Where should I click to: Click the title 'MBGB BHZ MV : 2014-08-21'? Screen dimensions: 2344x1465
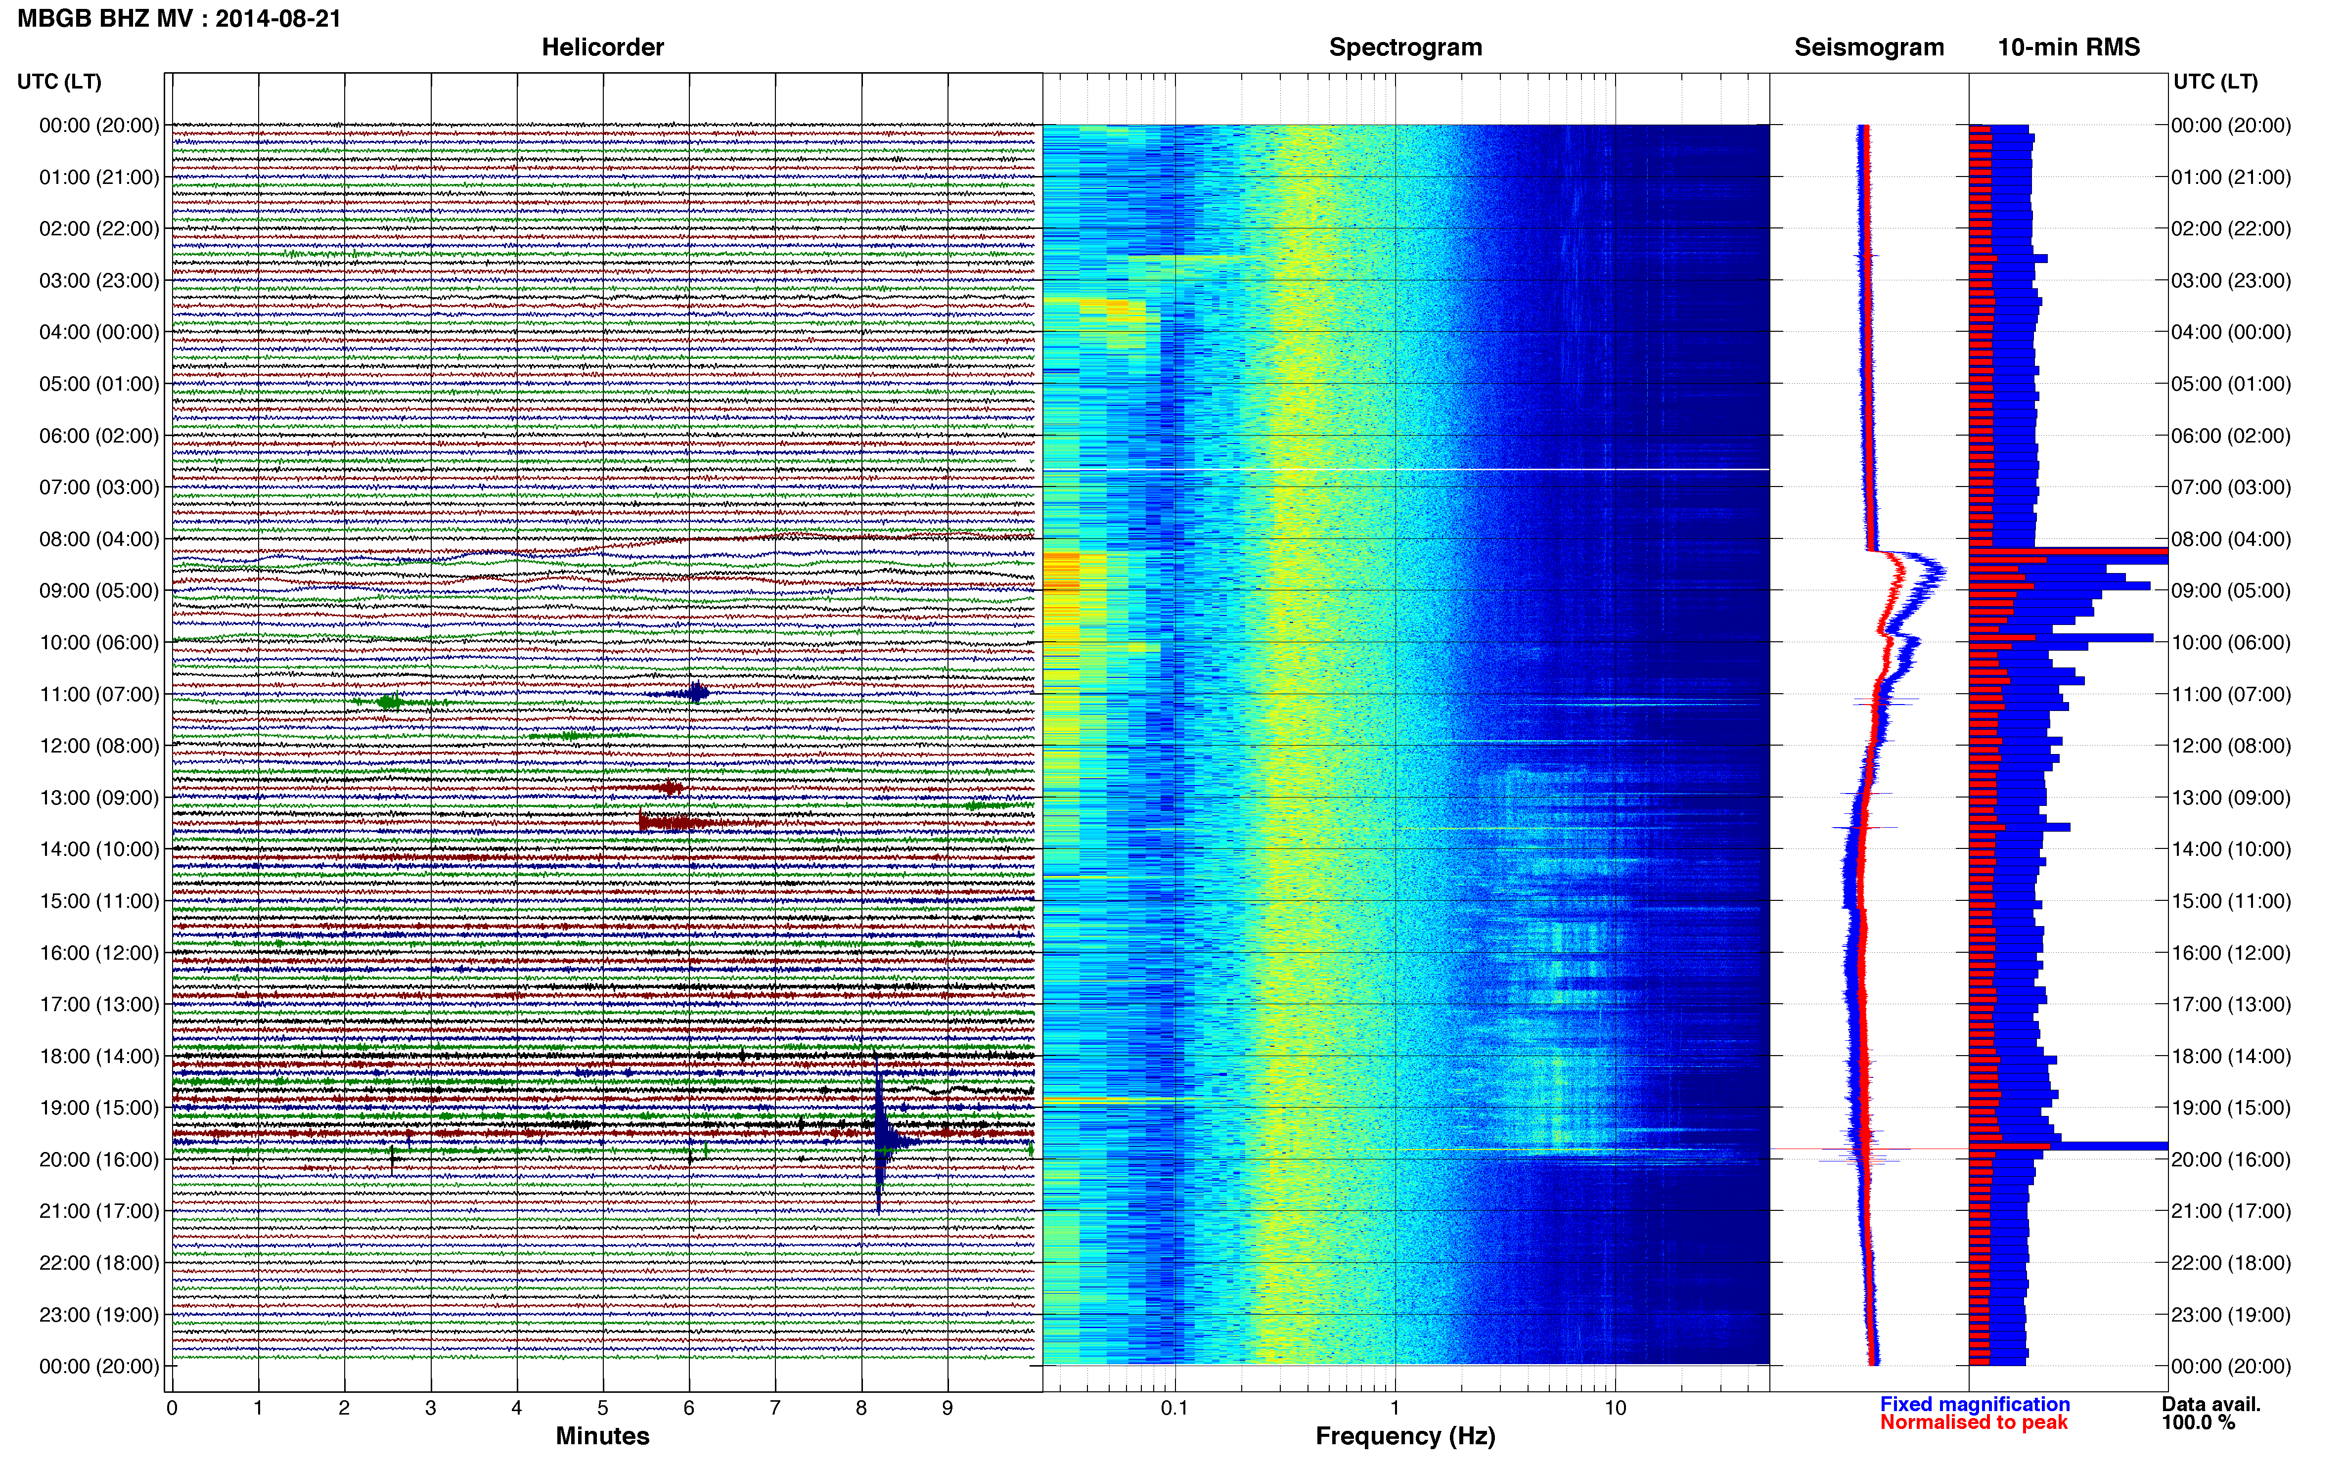[180, 18]
